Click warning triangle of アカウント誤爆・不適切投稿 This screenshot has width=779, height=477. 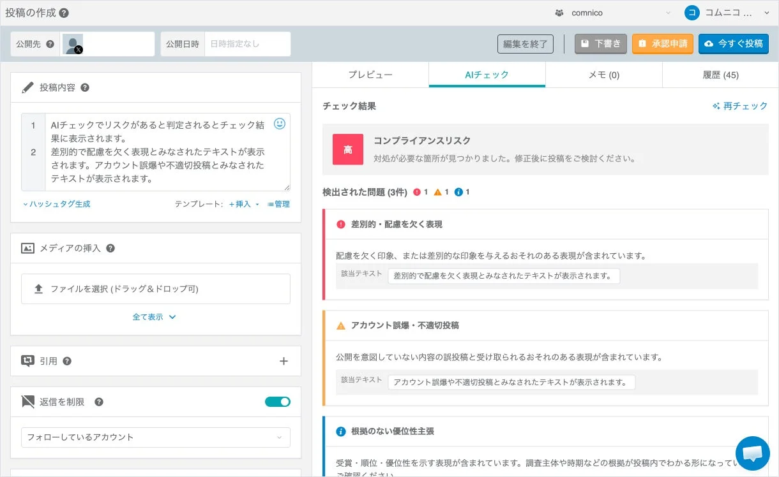340,325
